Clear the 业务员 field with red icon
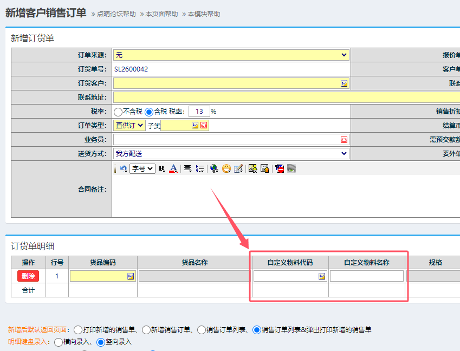The height and width of the screenshot is (351, 460). (x=344, y=140)
